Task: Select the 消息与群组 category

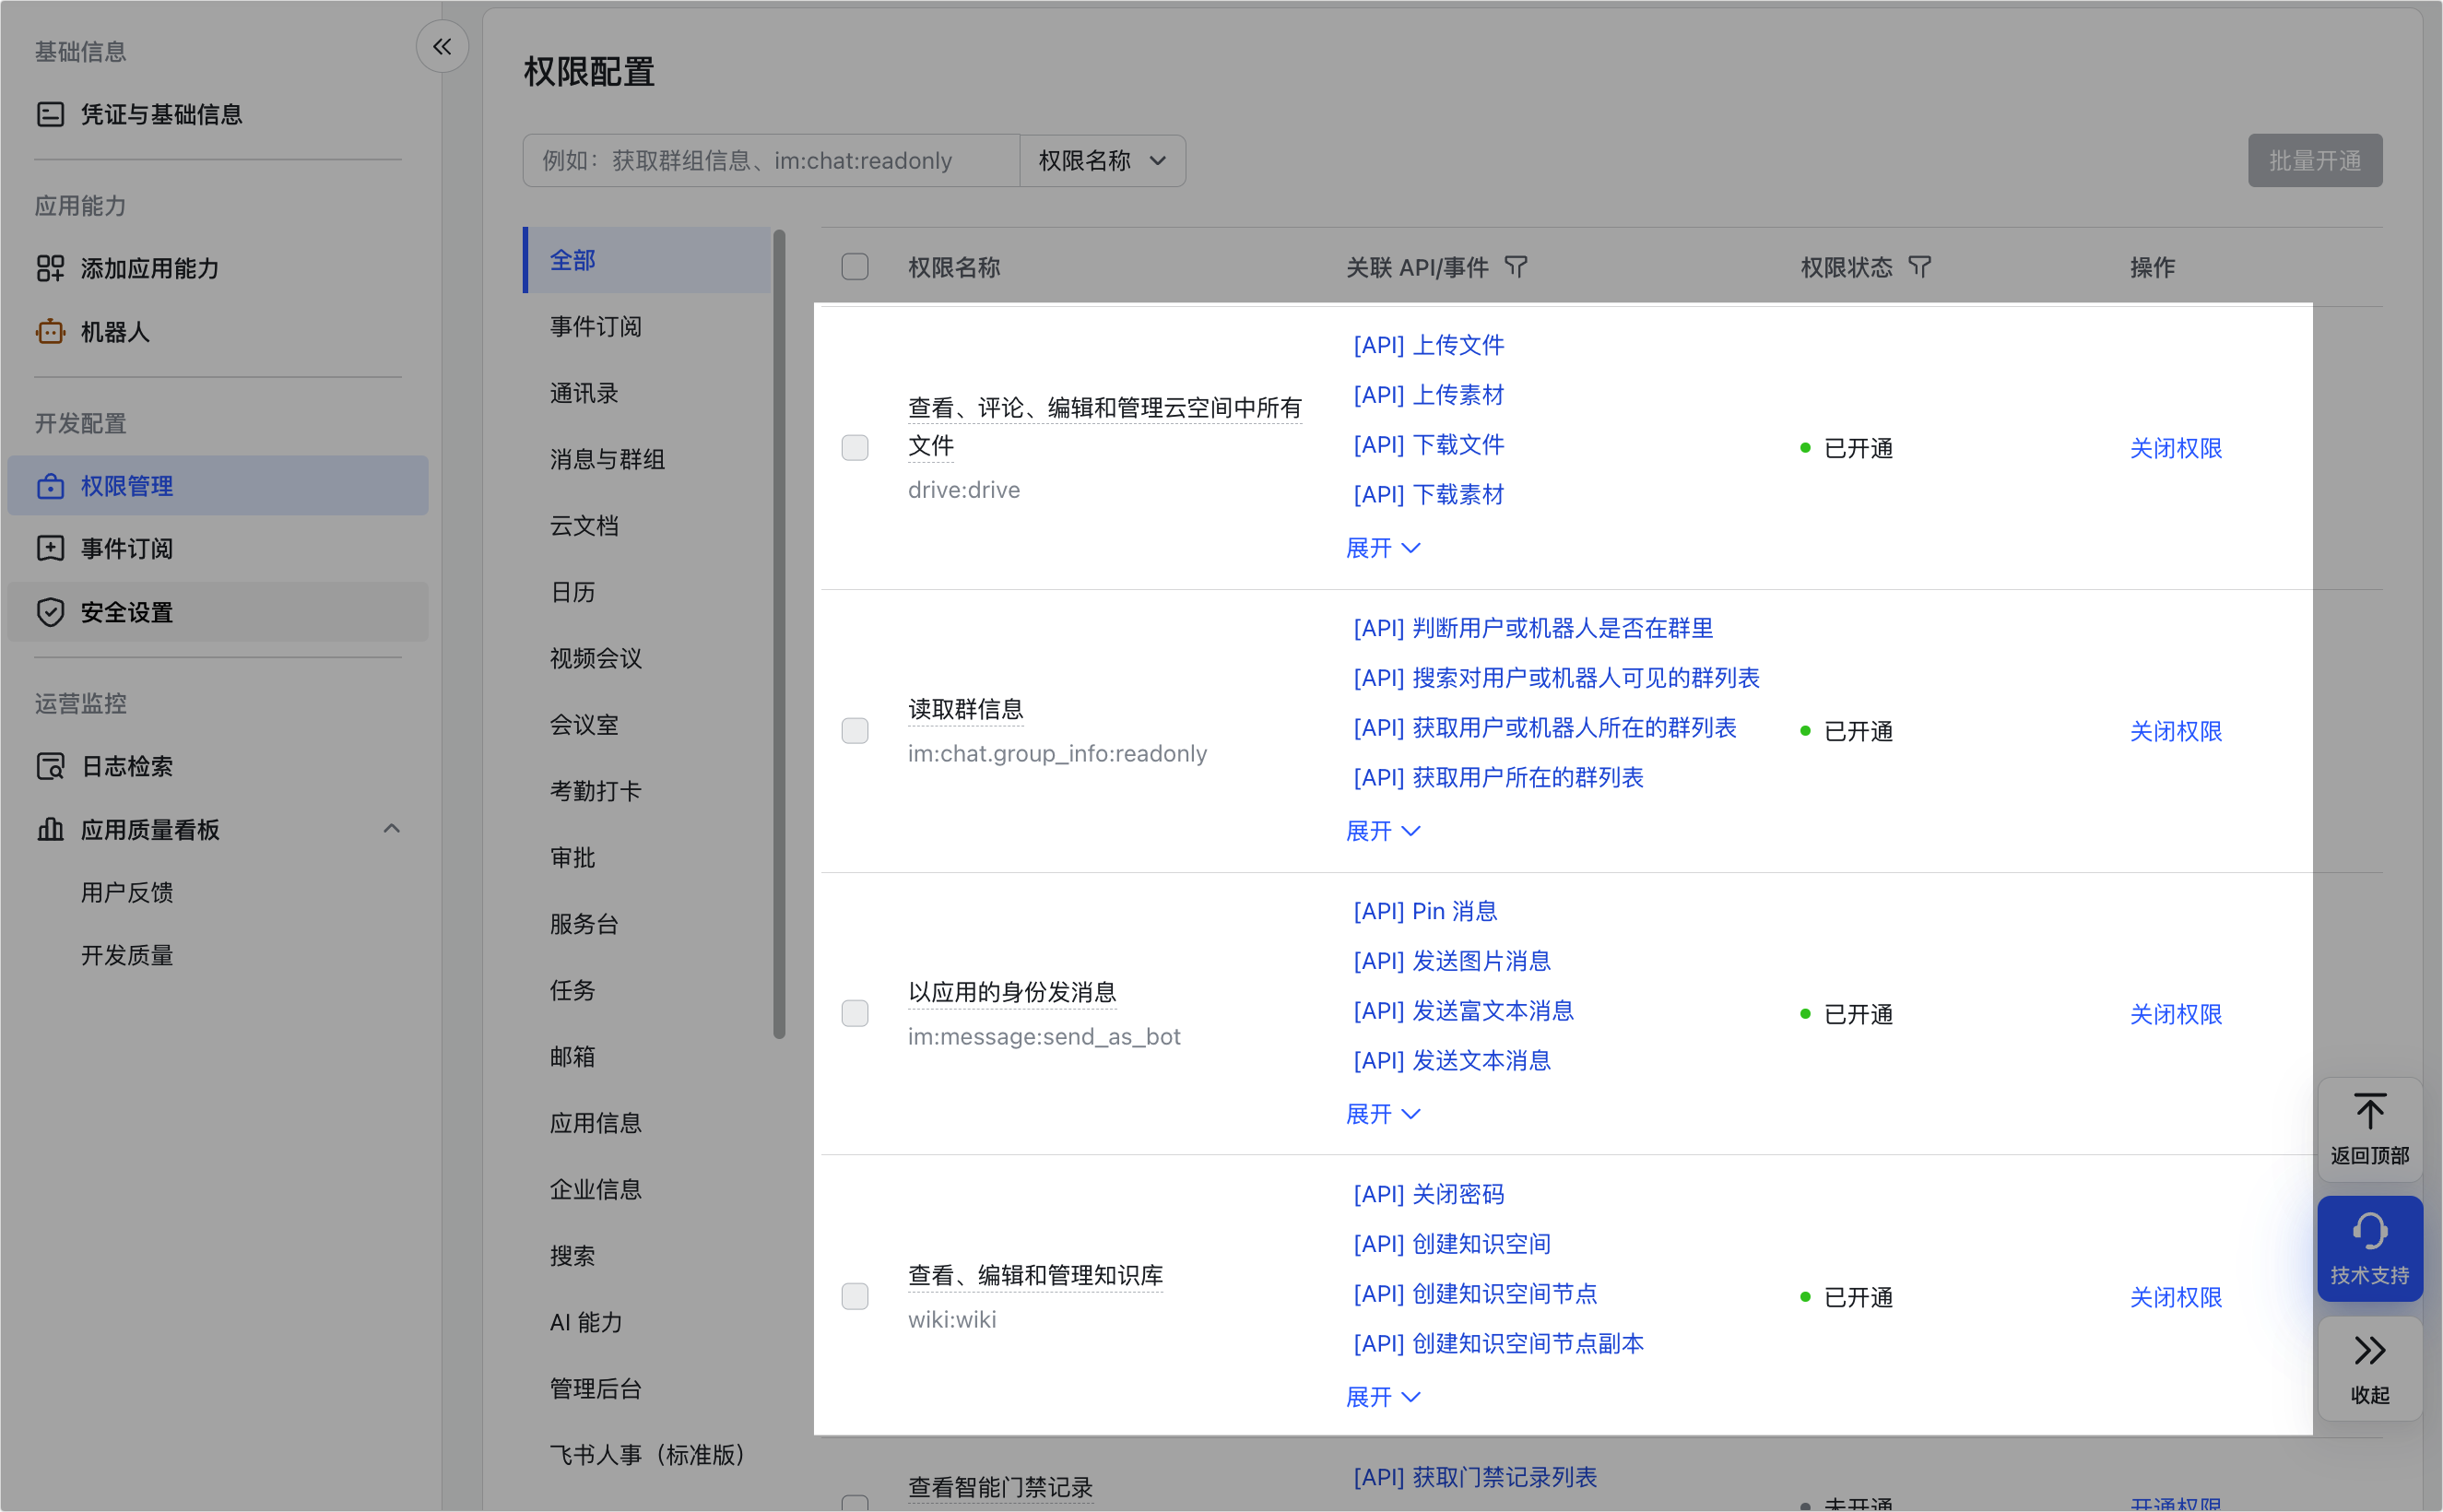Action: coord(606,459)
